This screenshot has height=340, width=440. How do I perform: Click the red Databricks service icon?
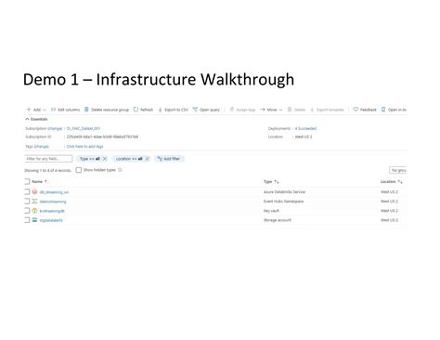click(x=34, y=192)
